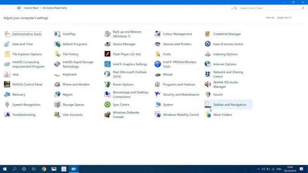Open the User Accounts icon

pos(57,114)
